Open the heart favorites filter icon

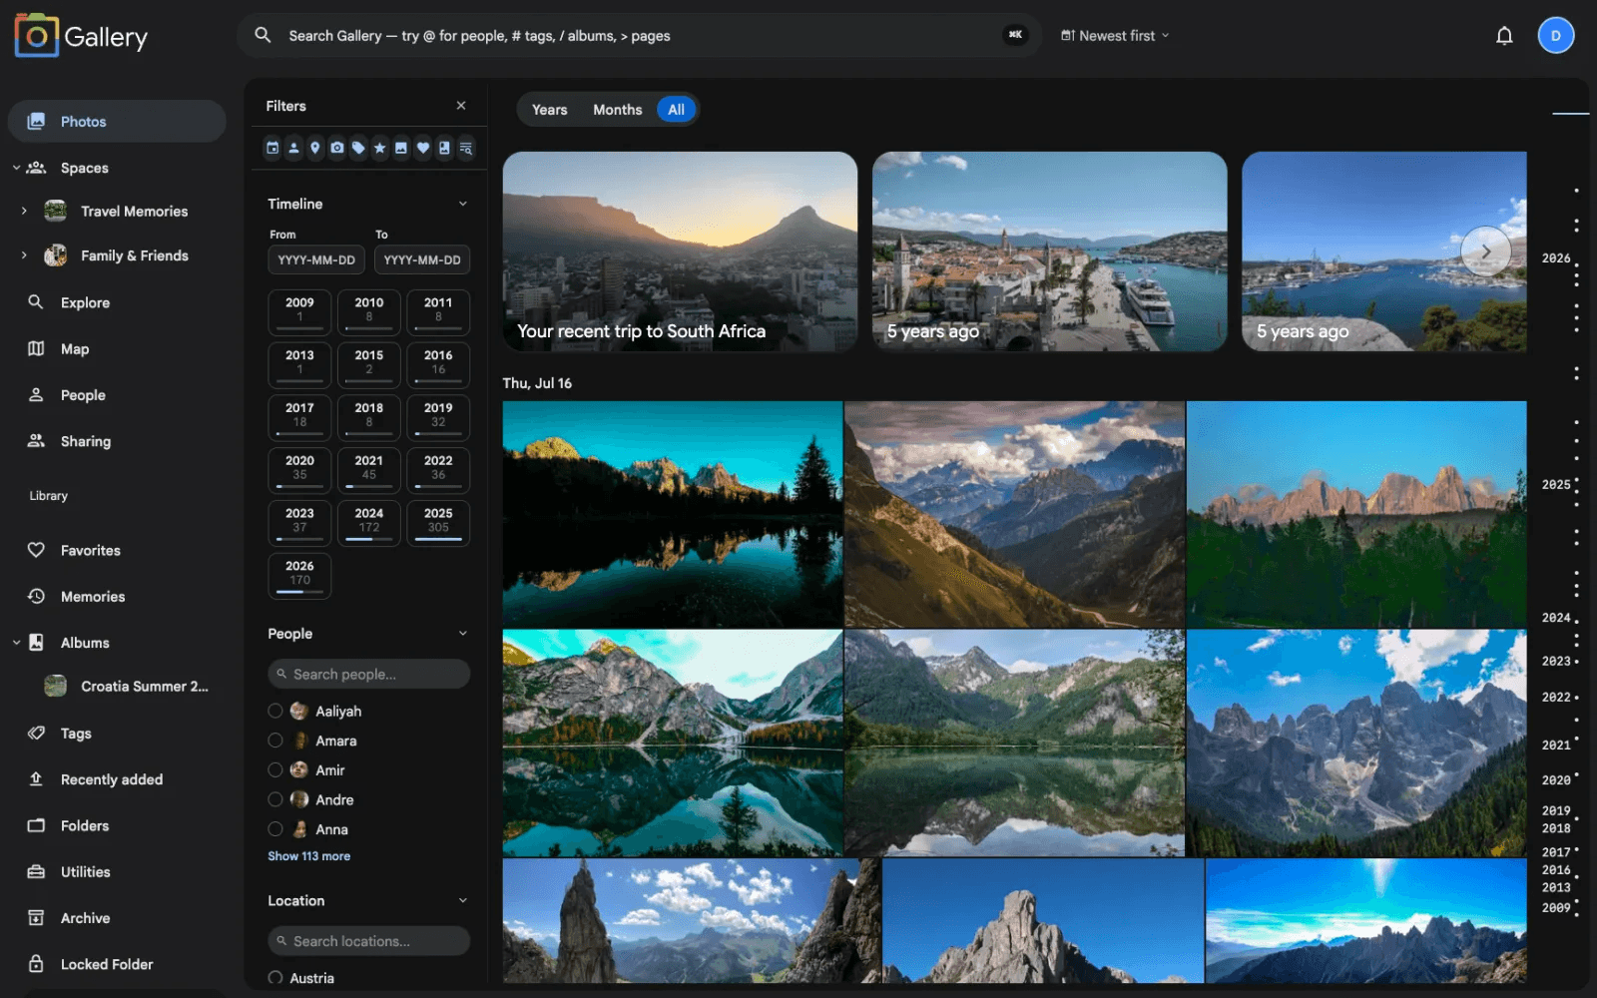pos(423,148)
